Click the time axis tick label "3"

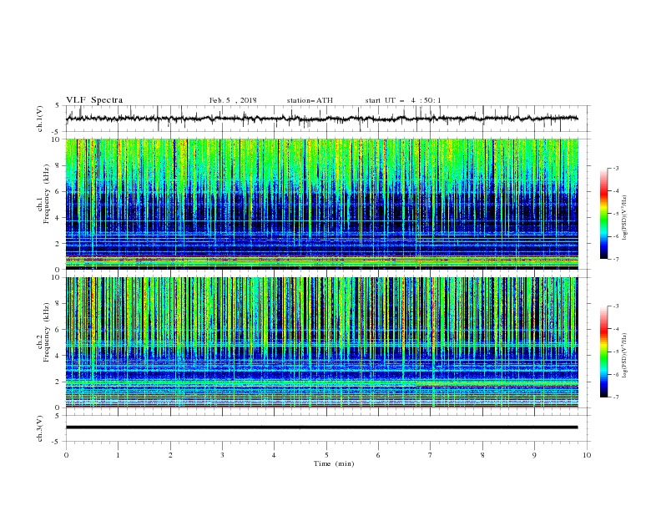pos(222,455)
